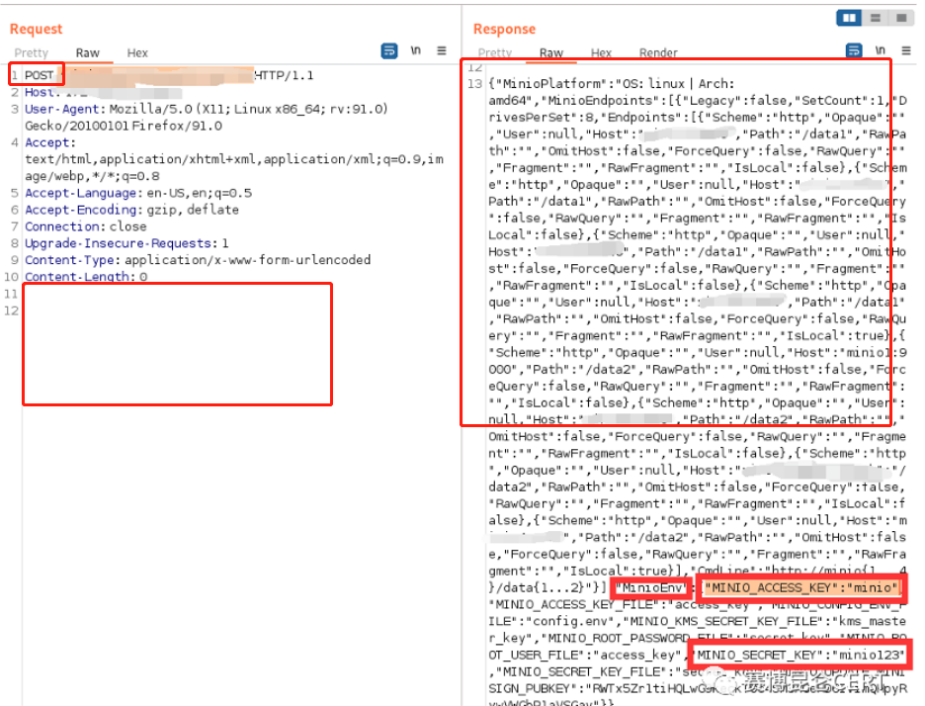Click the MINIO_SECRET_KEY entry in the response
This screenshot has width=925, height=706.
pyautogui.click(x=799, y=656)
